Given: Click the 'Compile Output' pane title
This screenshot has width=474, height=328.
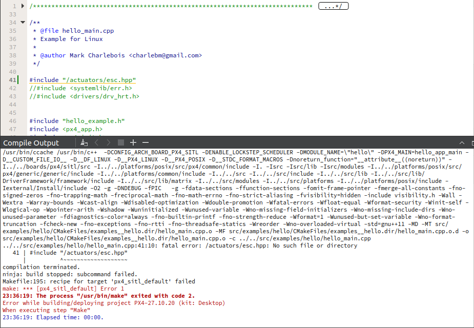Looking at the screenshot, I should [x=31, y=143].
